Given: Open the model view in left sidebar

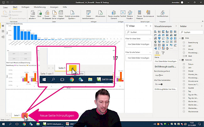Looking at the screenshot, I should point(3,37).
